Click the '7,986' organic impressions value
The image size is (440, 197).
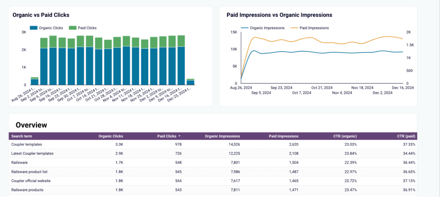[235, 172]
